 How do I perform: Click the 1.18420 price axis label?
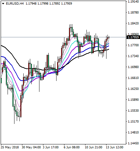133,23
